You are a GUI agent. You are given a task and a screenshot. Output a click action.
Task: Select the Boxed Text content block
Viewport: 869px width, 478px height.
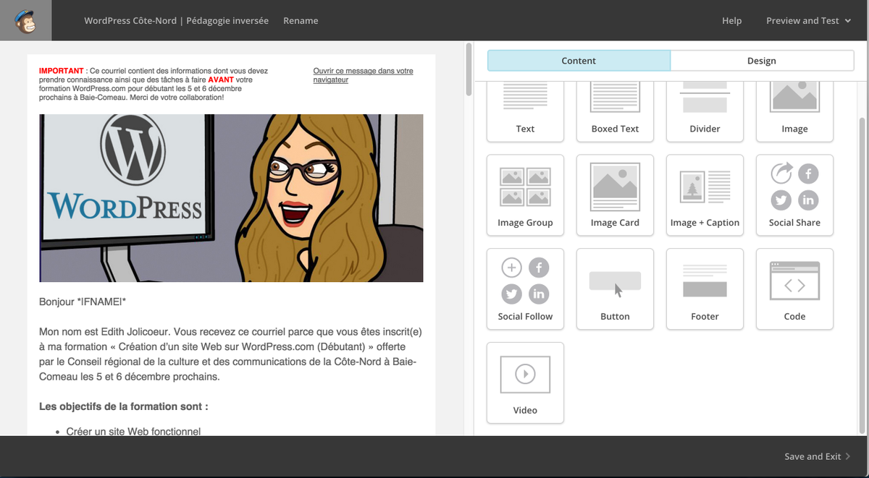pos(615,112)
